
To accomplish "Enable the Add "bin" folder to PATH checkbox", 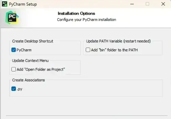I will 88,50.
